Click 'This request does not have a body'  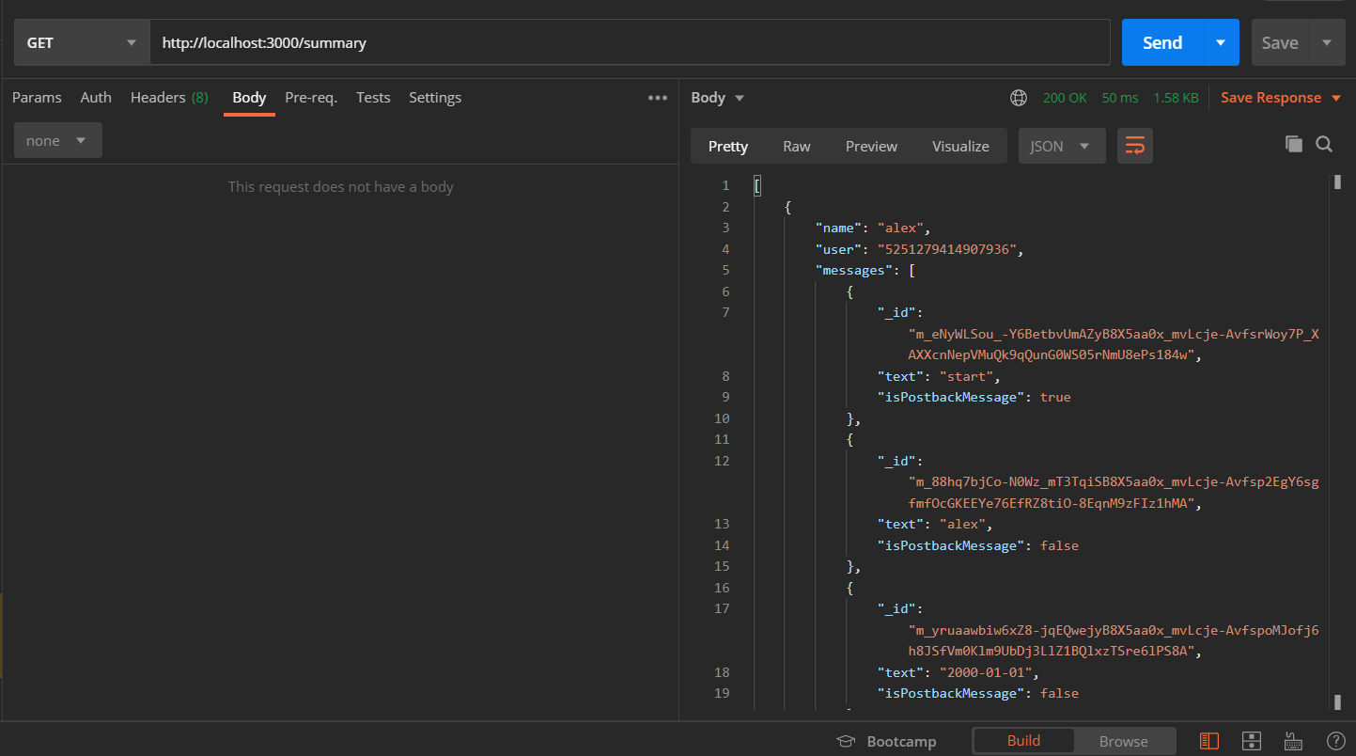[x=340, y=187]
